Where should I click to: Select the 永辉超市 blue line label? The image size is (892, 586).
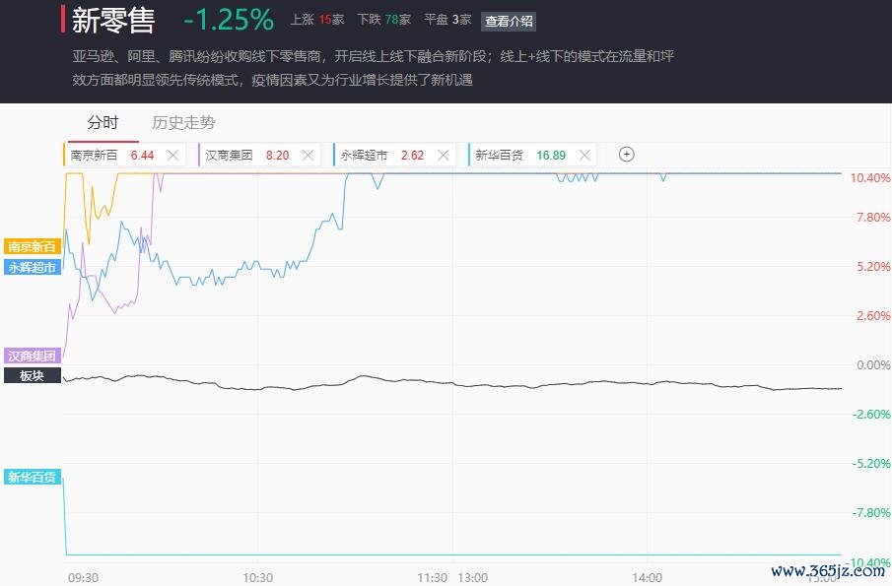tap(32, 267)
